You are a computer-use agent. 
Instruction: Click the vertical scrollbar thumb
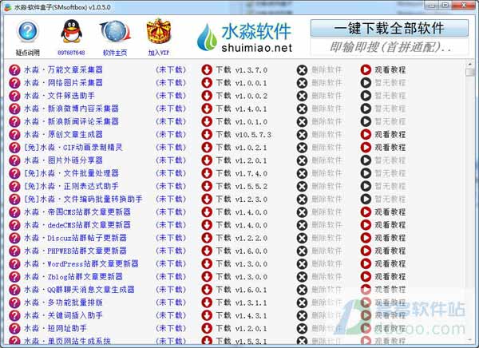point(470,72)
